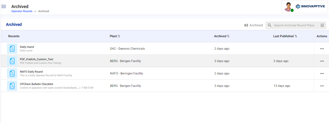This screenshot has height=123, width=329.
Task: Click the search magnifier icon
Action: pyautogui.click(x=270, y=25)
